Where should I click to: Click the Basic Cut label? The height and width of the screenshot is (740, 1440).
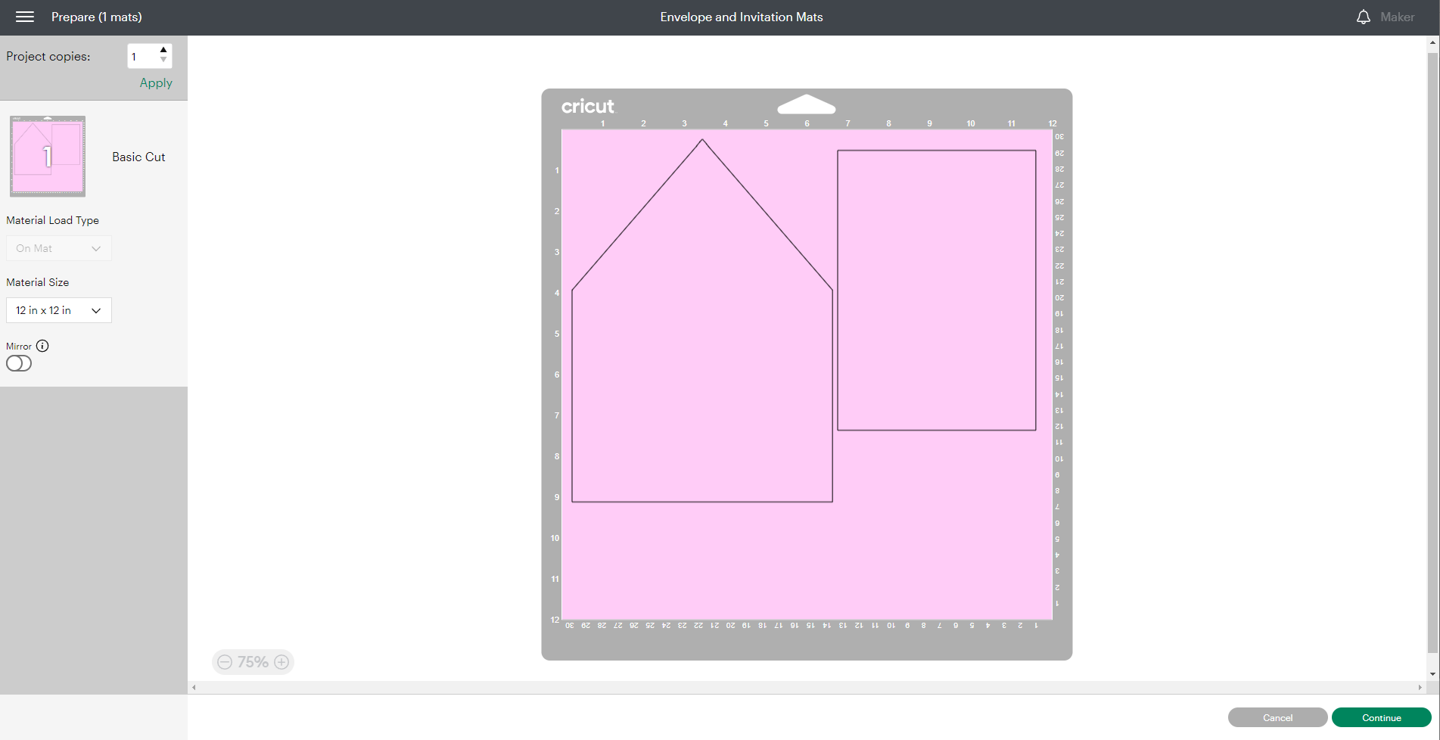tap(138, 157)
